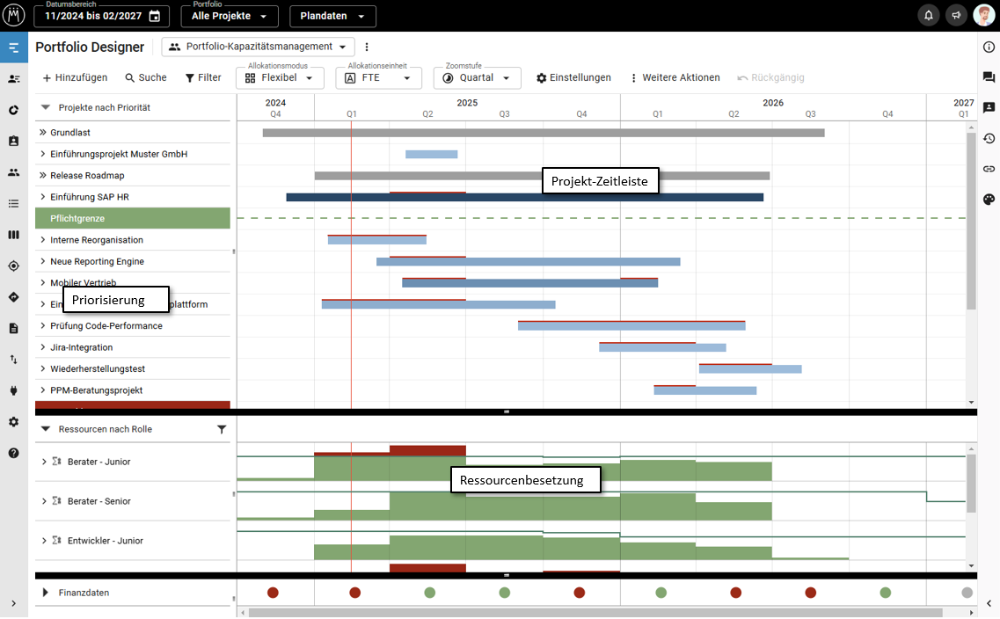Click the Wiederherstellungstest timeline bar
The image size is (1000, 619).
[750, 369]
